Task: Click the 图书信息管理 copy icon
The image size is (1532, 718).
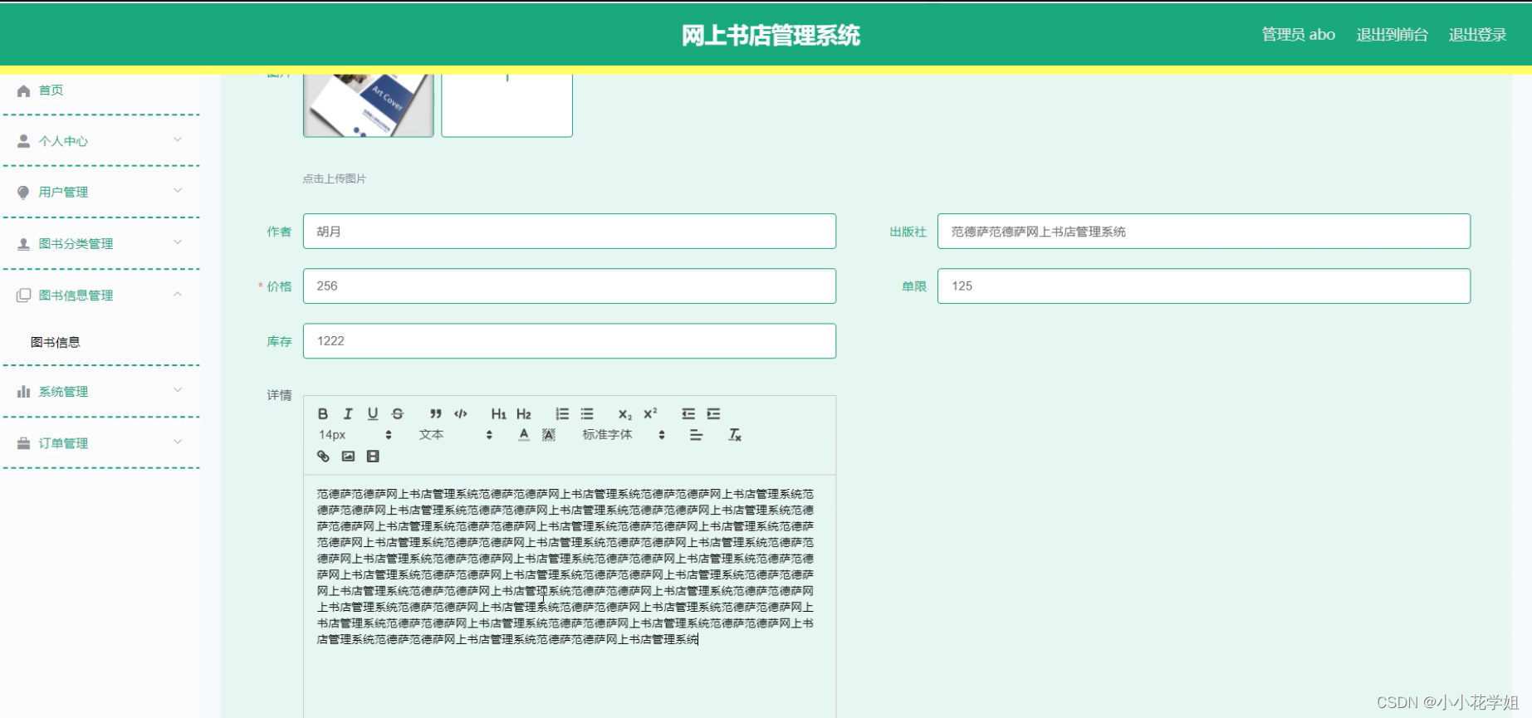Action: coord(23,295)
